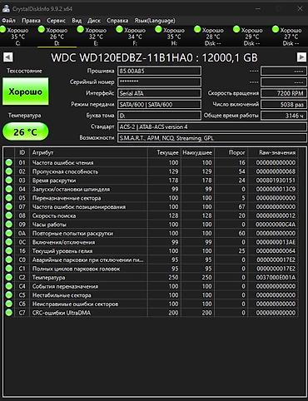Viewport: 308px width, 401px height.
Task: Select disk E: at 32 °C
Action: tap(96, 37)
